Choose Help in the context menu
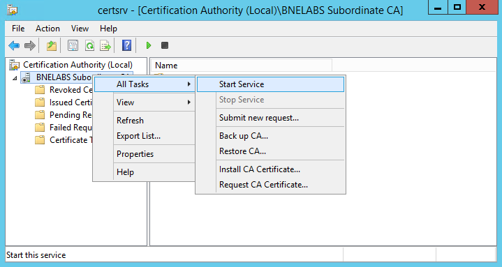Screen dimensions: 502x267 tap(145, 172)
